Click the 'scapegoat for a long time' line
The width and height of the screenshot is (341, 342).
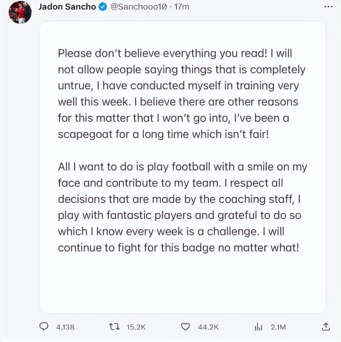click(x=164, y=135)
